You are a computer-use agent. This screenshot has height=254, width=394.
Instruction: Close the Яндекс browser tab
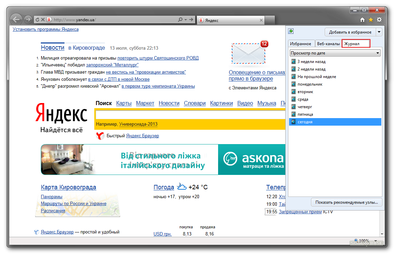tap(261, 21)
